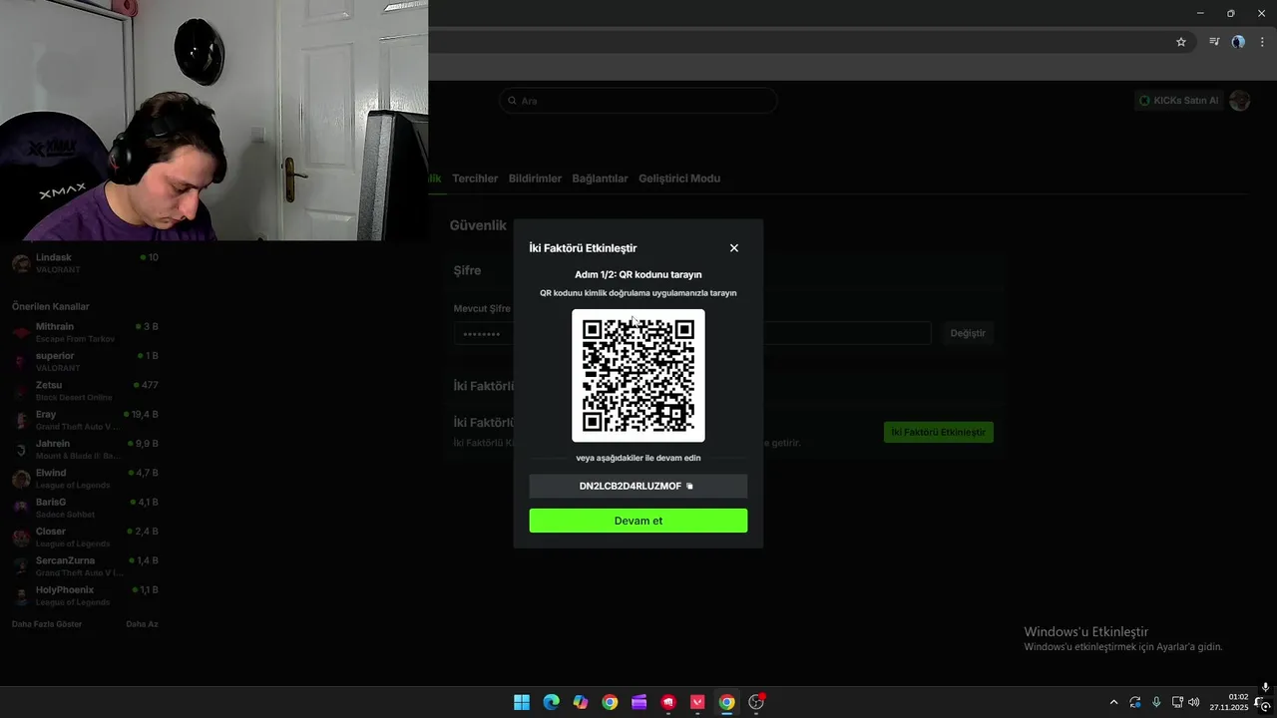Click the Değiştir password button
1277x718 pixels.
pos(968,333)
